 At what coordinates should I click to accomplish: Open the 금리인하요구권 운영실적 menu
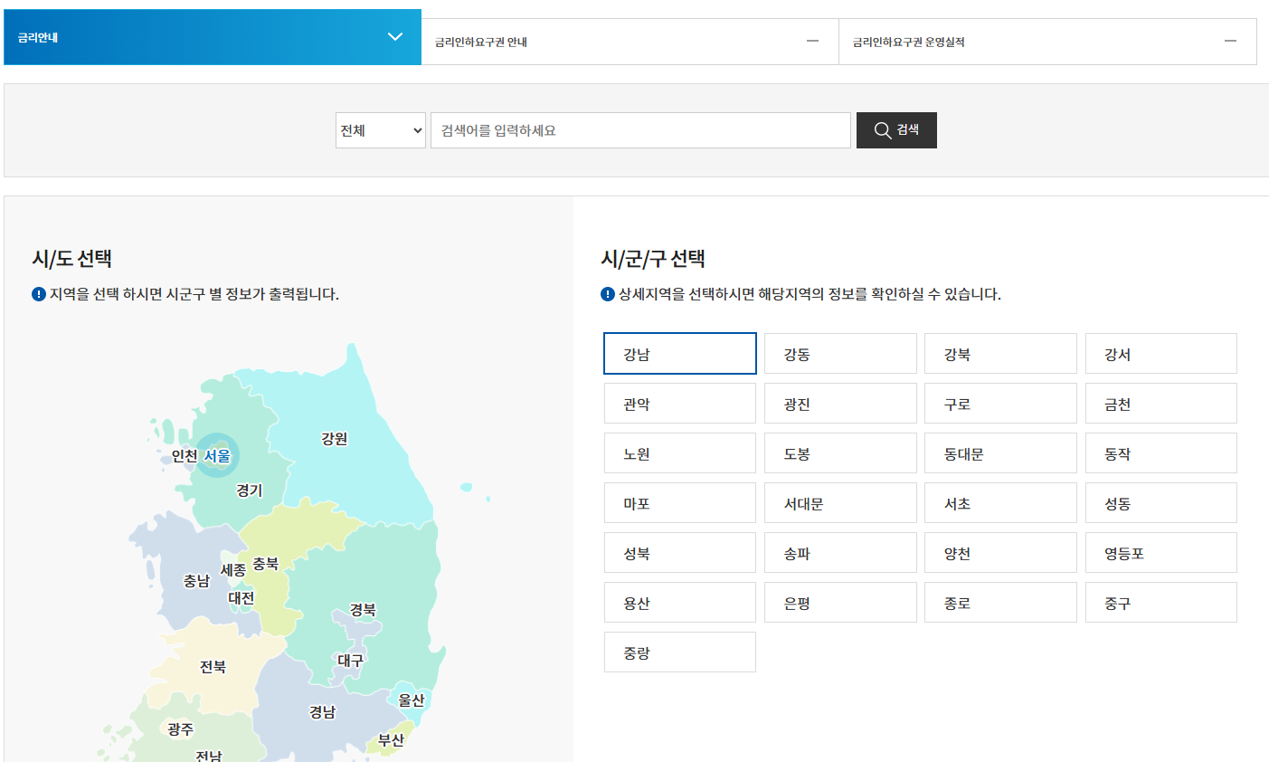click(1047, 42)
